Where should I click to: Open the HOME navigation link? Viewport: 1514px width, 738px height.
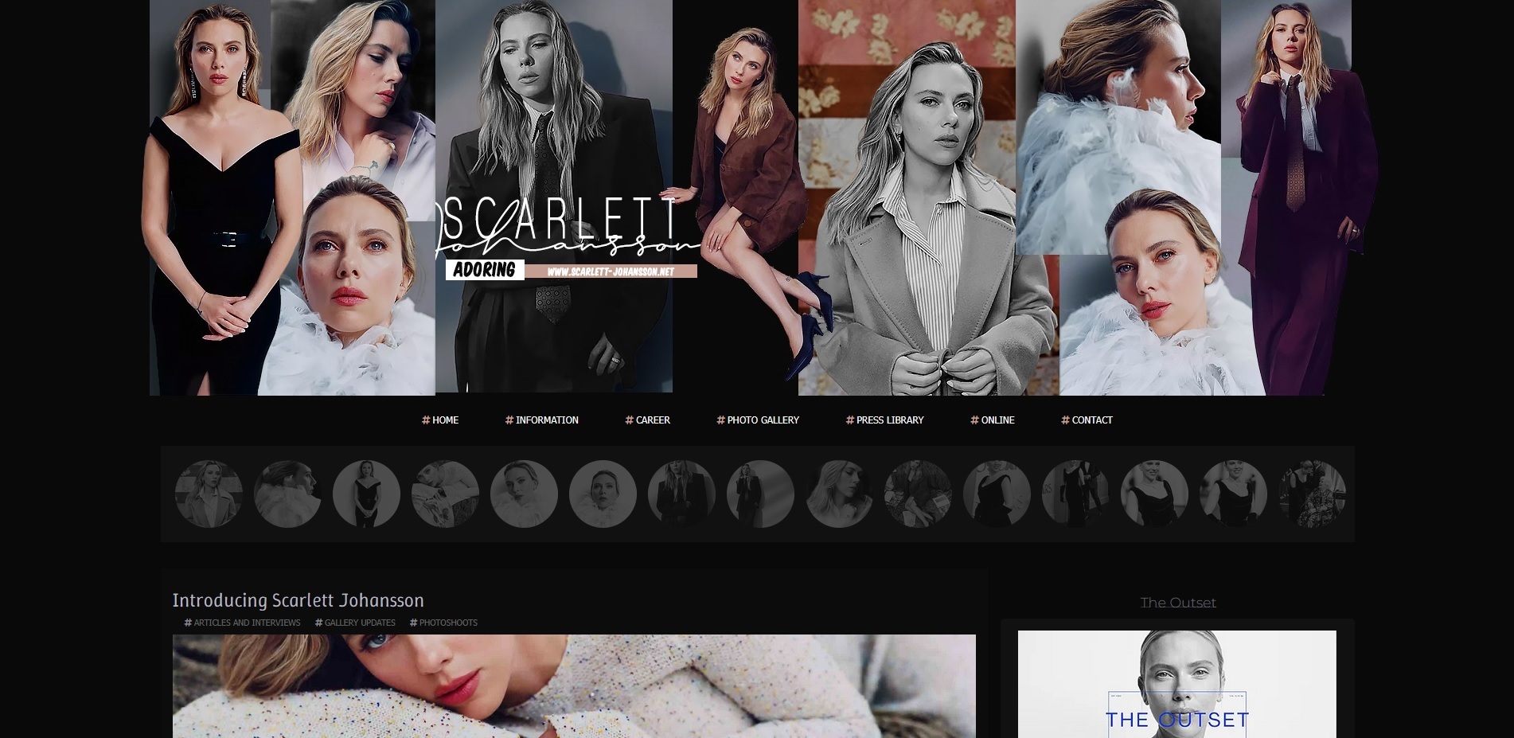coord(440,420)
